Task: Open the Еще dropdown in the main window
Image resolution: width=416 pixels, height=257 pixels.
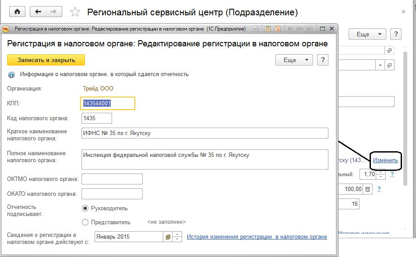Action: point(367,34)
